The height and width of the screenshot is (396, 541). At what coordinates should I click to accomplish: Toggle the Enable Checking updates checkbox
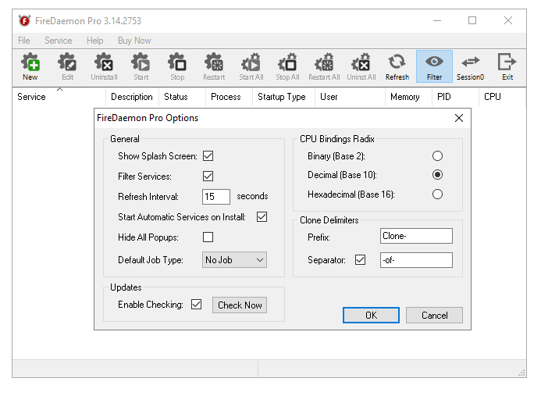(x=196, y=304)
